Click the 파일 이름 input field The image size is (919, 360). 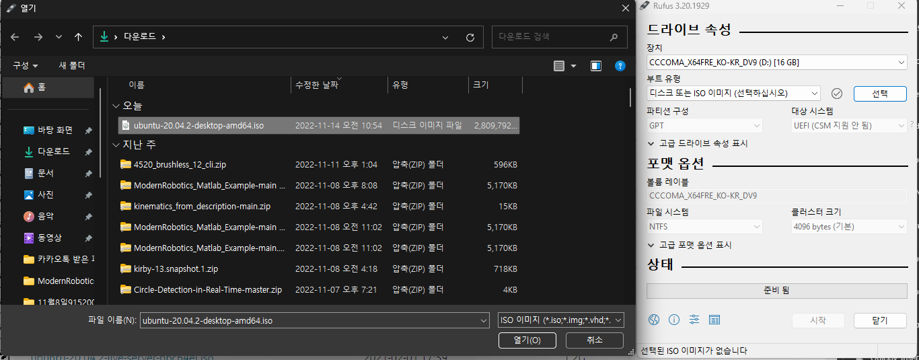coord(309,320)
